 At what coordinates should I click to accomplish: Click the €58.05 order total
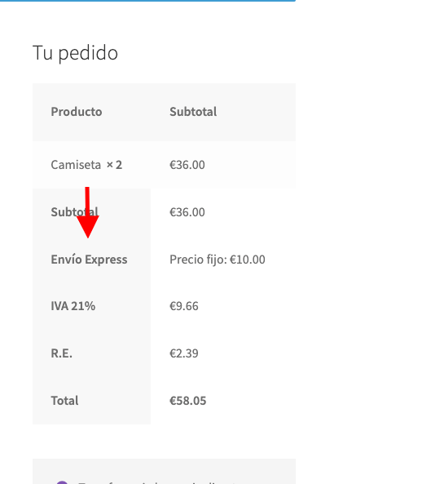[188, 401]
